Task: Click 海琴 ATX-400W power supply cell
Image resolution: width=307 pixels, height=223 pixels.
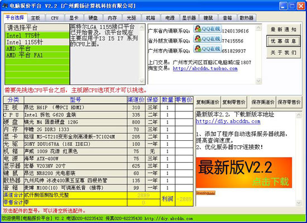Action: (x=75, y=159)
